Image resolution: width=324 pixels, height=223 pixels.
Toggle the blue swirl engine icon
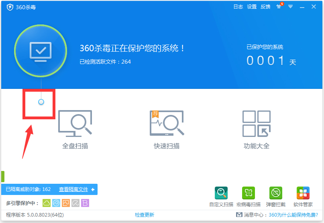pyautogui.click(x=56, y=203)
